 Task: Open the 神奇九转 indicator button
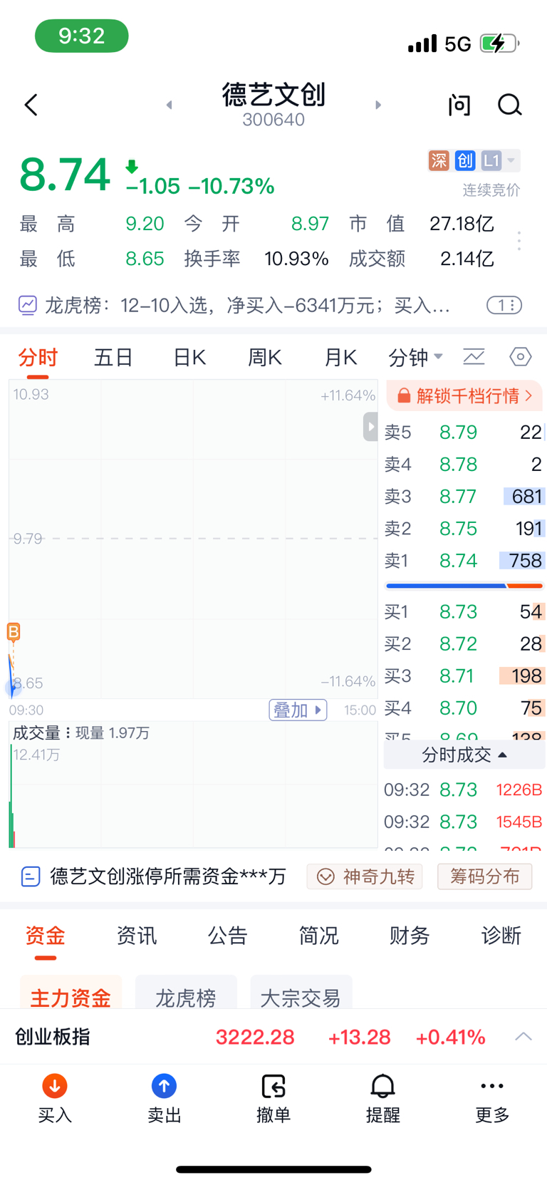tap(365, 876)
